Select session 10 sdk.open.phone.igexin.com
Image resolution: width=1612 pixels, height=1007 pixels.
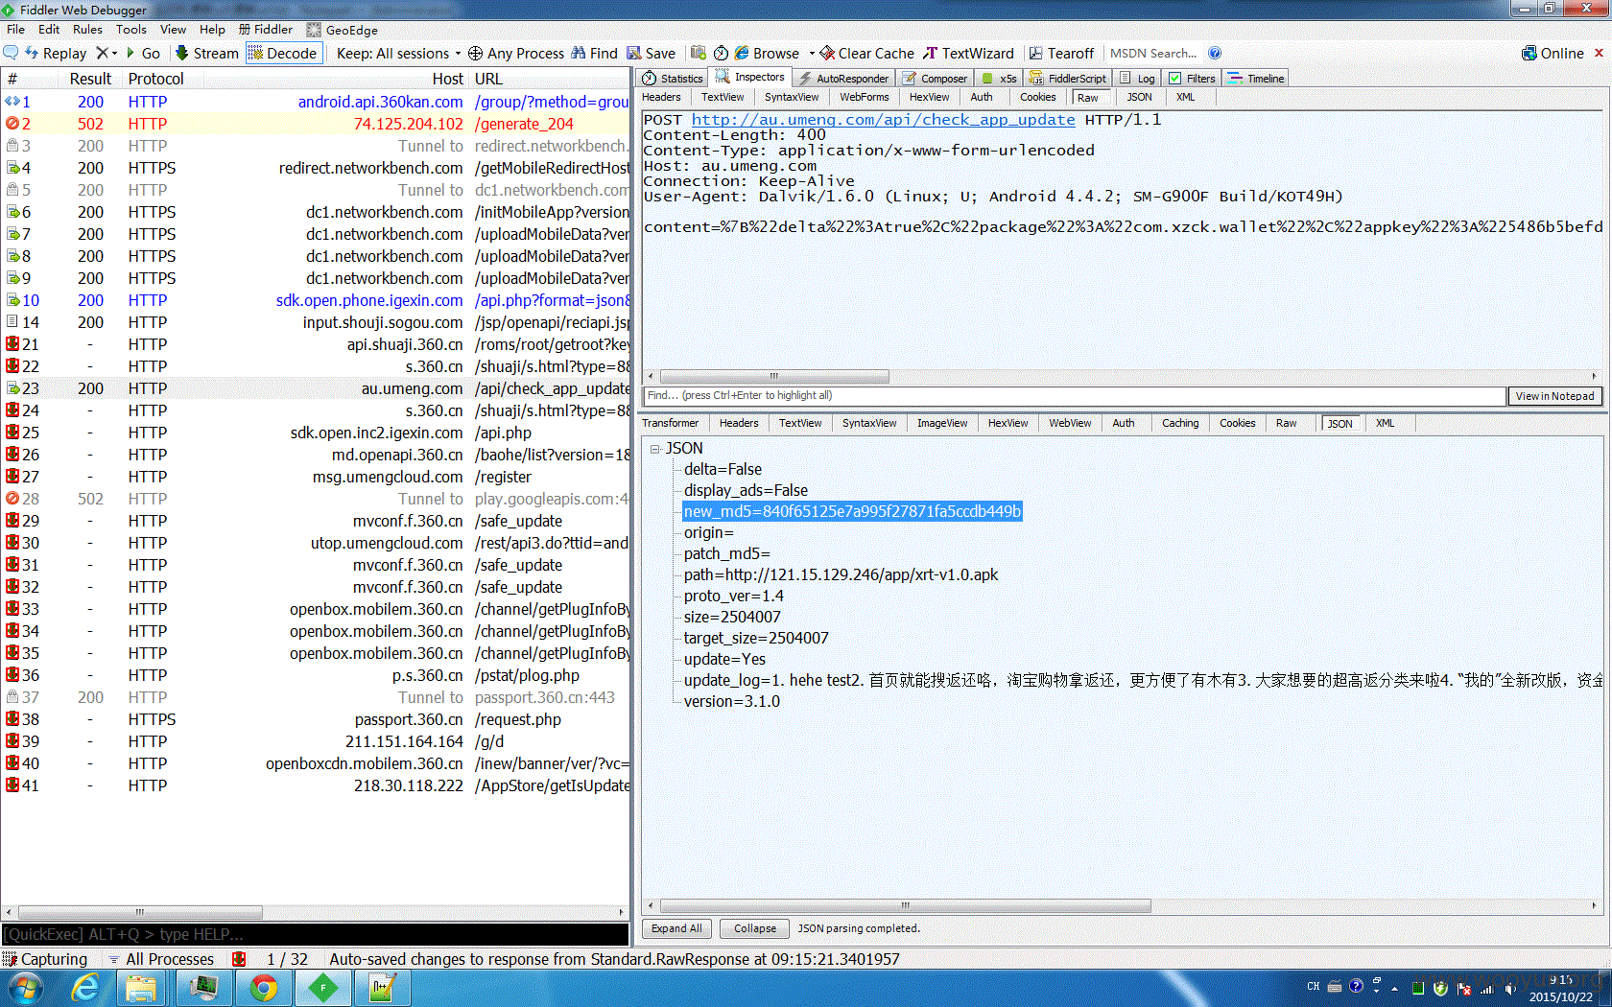[x=316, y=300]
